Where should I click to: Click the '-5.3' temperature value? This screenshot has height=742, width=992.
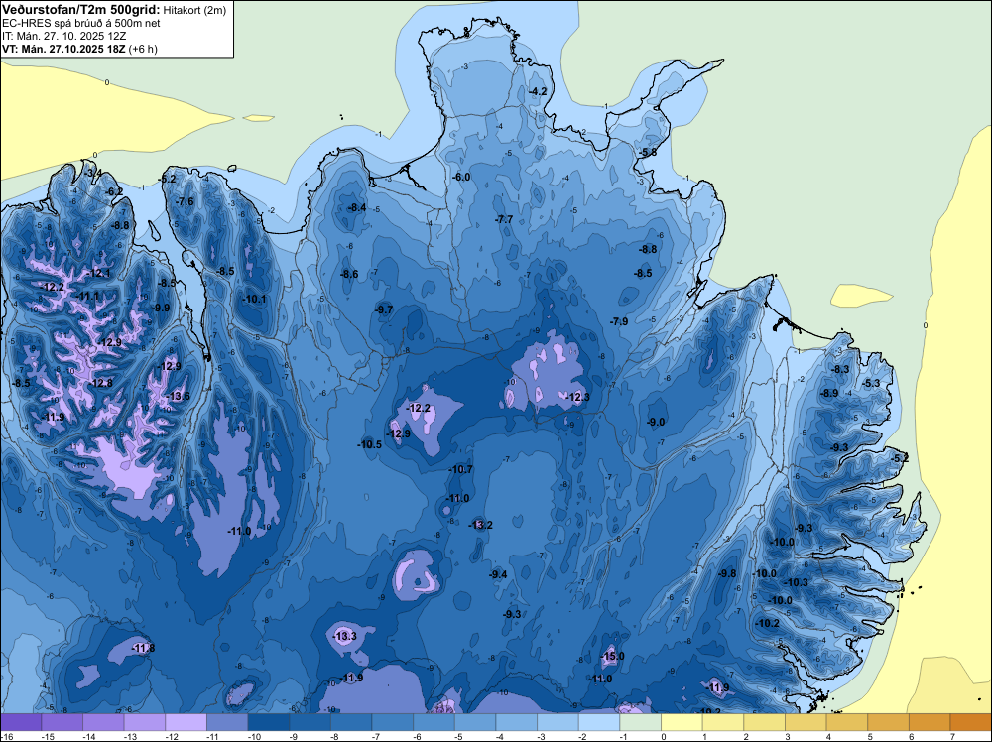(871, 383)
